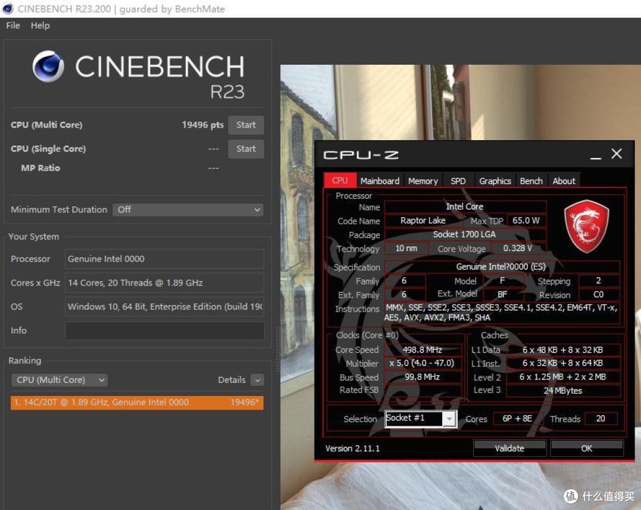Expand the ranking Details chevron
This screenshot has width=641, height=510.
click(x=257, y=380)
